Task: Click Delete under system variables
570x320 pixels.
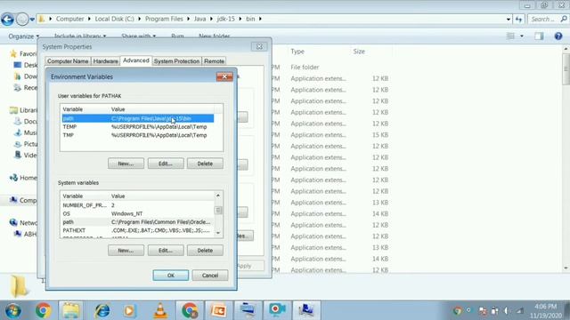Action: pyautogui.click(x=205, y=251)
